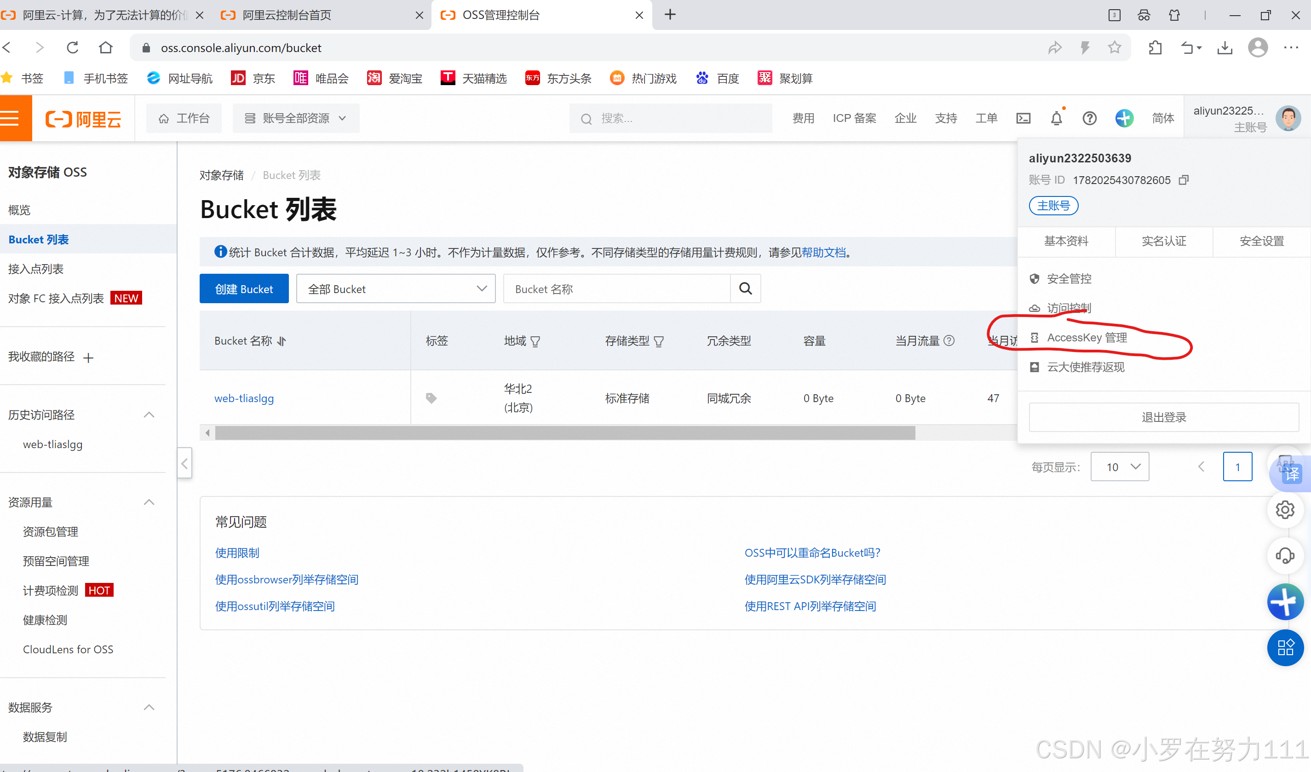Open the region filter funnel
This screenshot has width=1311, height=772.
coord(535,341)
